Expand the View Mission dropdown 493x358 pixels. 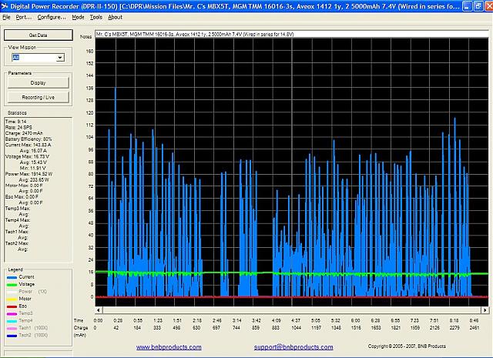coord(59,57)
